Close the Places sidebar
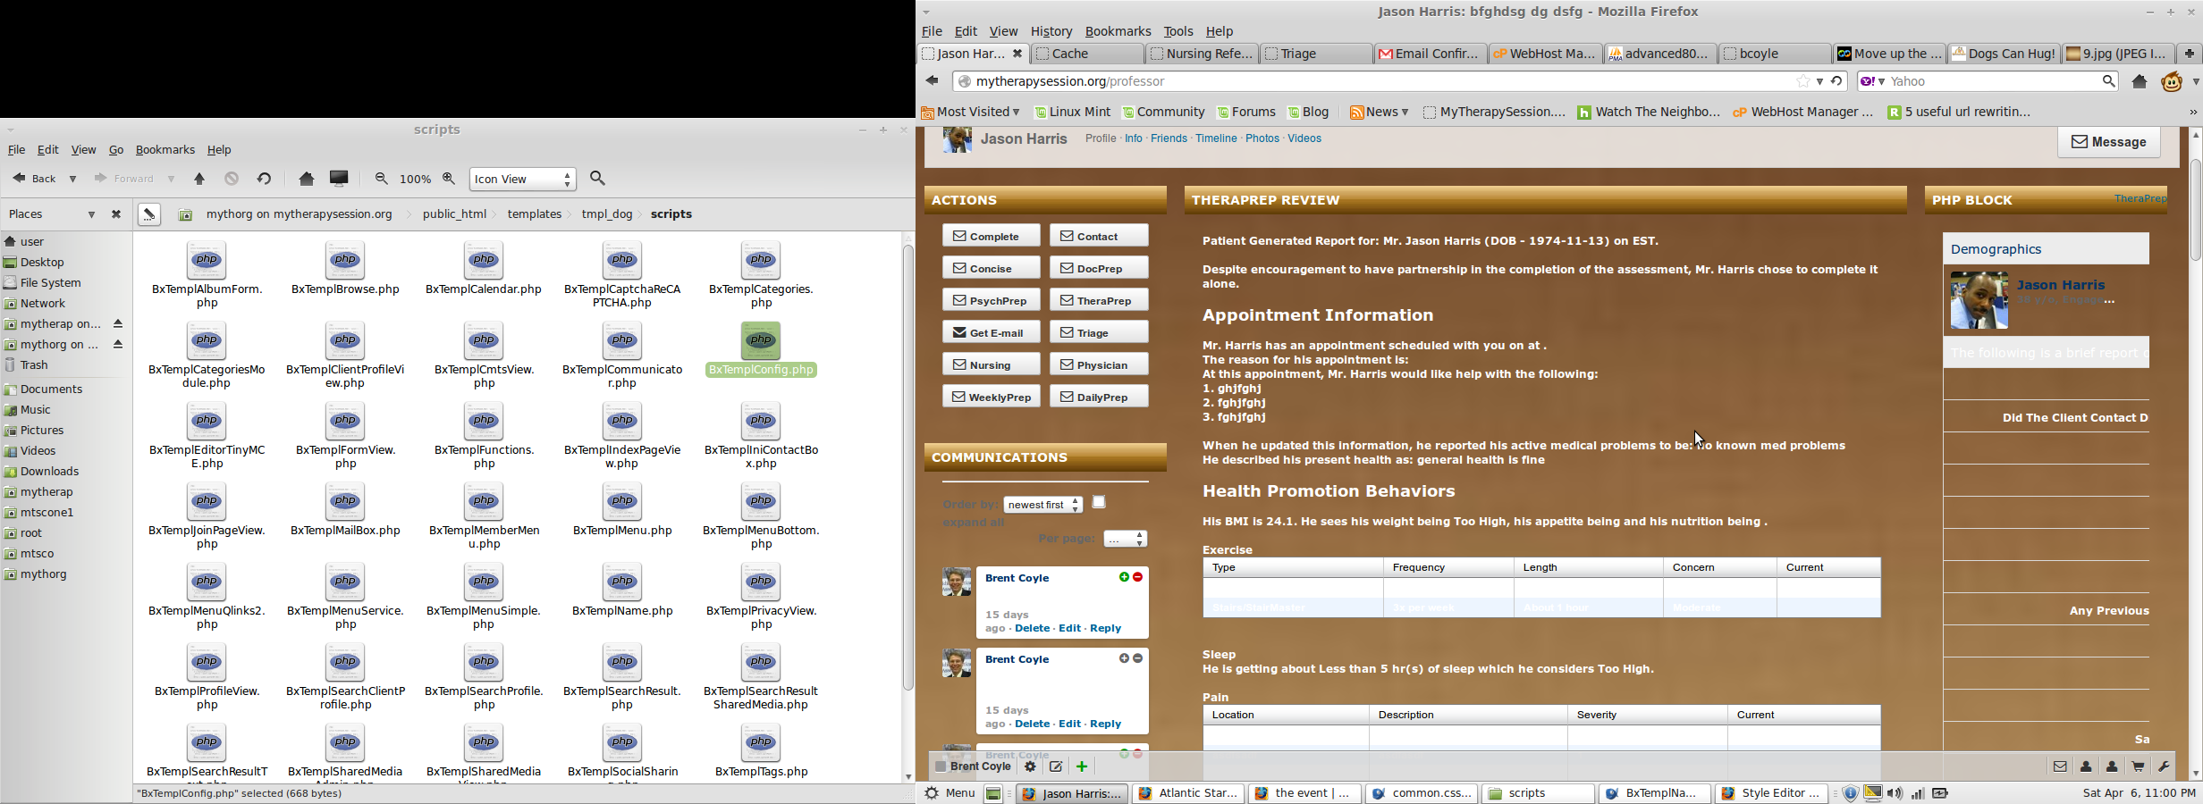This screenshot has width=2203, height=804. [x=116, y=214]
